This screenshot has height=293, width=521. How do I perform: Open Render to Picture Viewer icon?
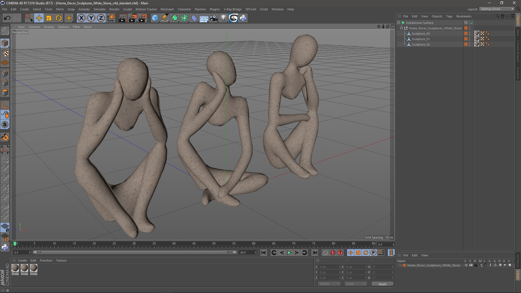click(133, 18)
